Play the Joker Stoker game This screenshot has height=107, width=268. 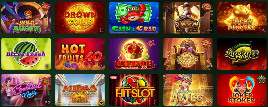pos(242,90)
